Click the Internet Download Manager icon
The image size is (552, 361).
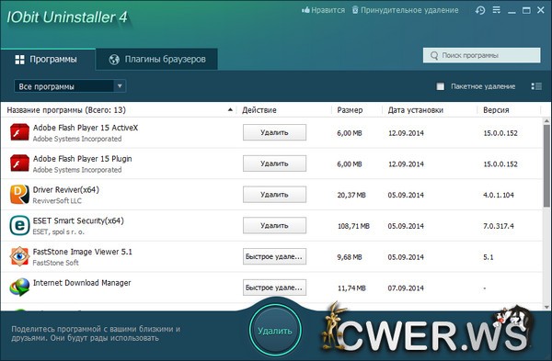(x=19, y=288)
